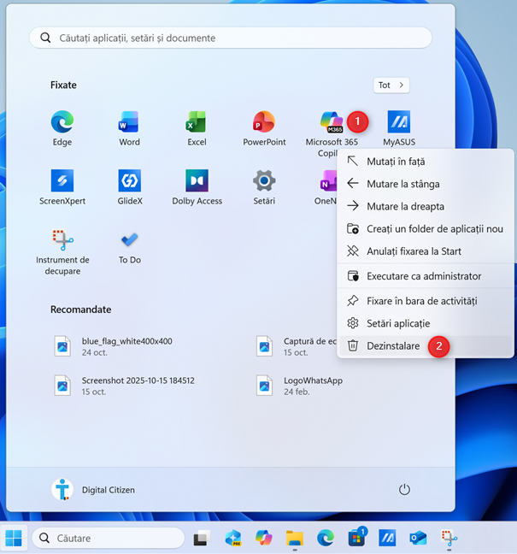Open the To Do app
This screenshot has height=554, width=517.
(x=129, y=247)
